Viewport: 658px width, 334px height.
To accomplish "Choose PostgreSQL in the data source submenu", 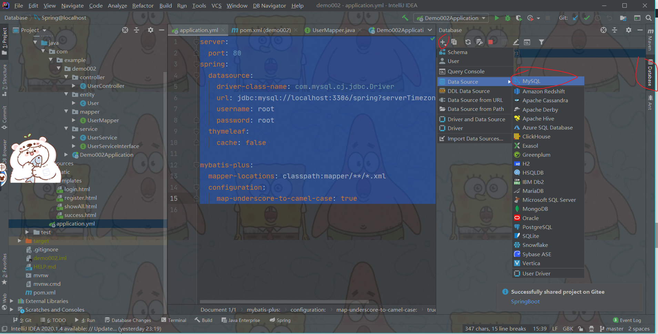I will point(548,227).
